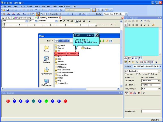163x122 pixels.
Task: Switch to the Library tab
Action: [x=6, y=18]
